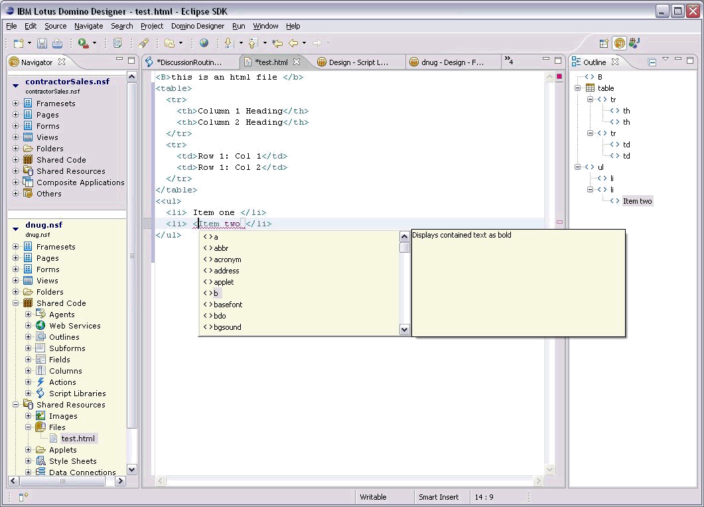This screenshot has height=507, width=704.
Task: Choose 'basefont' from the autocomplete list
Action: coord(228,305)
